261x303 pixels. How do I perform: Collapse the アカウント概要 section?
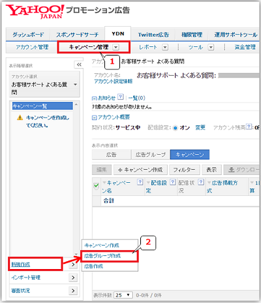[x=94, y=118]
